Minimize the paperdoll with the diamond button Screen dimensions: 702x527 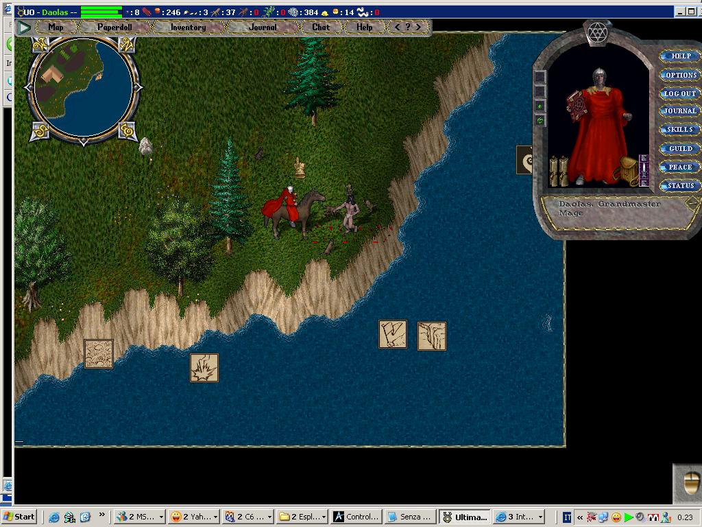pos(692,203)
